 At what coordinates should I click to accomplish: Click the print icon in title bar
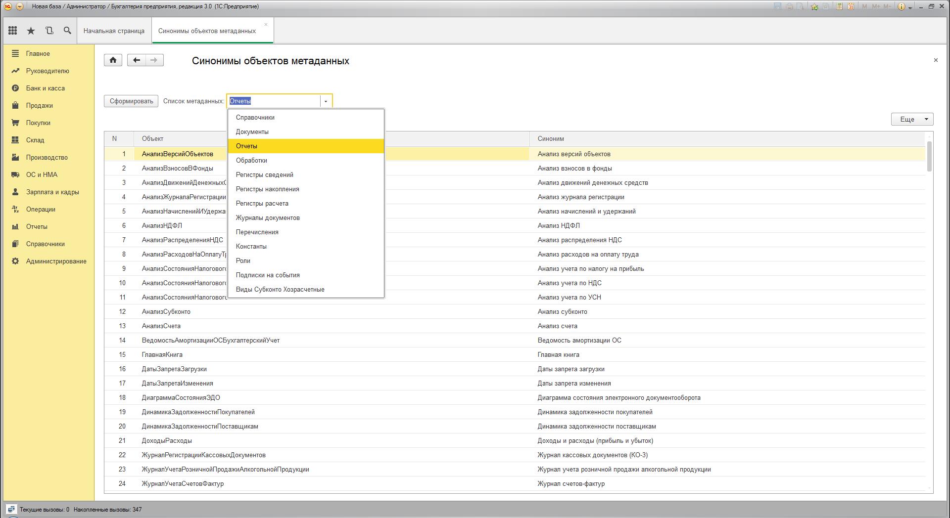pos(789,6)
